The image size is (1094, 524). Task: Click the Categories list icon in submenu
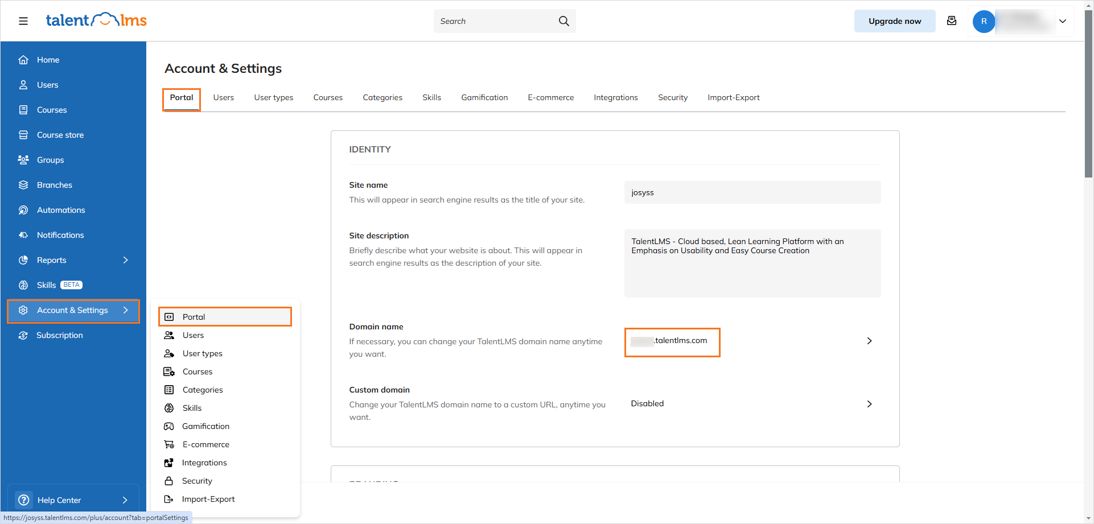[x=169, y=390]
